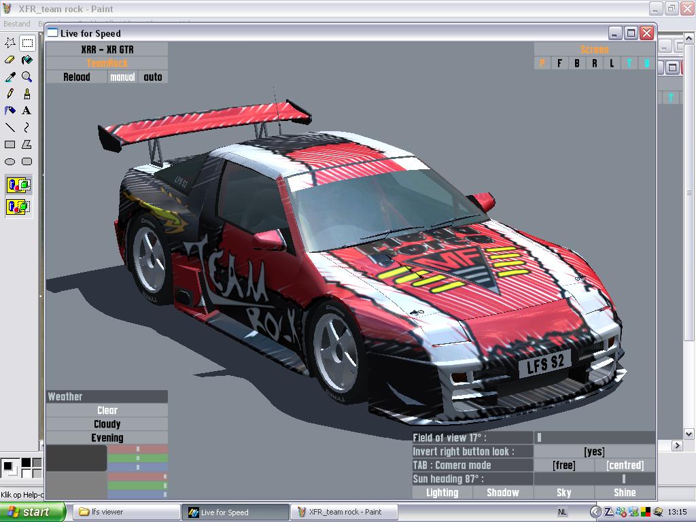Select L left view in Screen row
Screen dimensions: 696x522
coord(612,63)
